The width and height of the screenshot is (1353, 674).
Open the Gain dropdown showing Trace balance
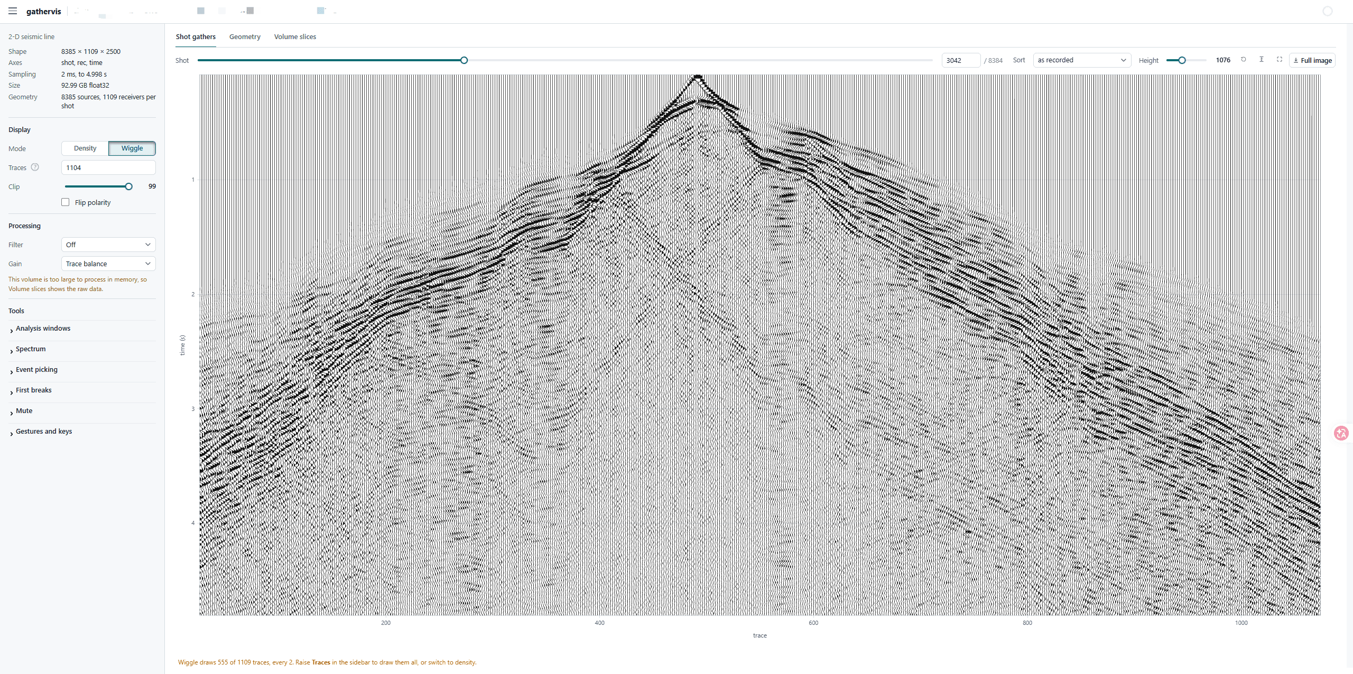pyautogui.click(x=108, y=264)
